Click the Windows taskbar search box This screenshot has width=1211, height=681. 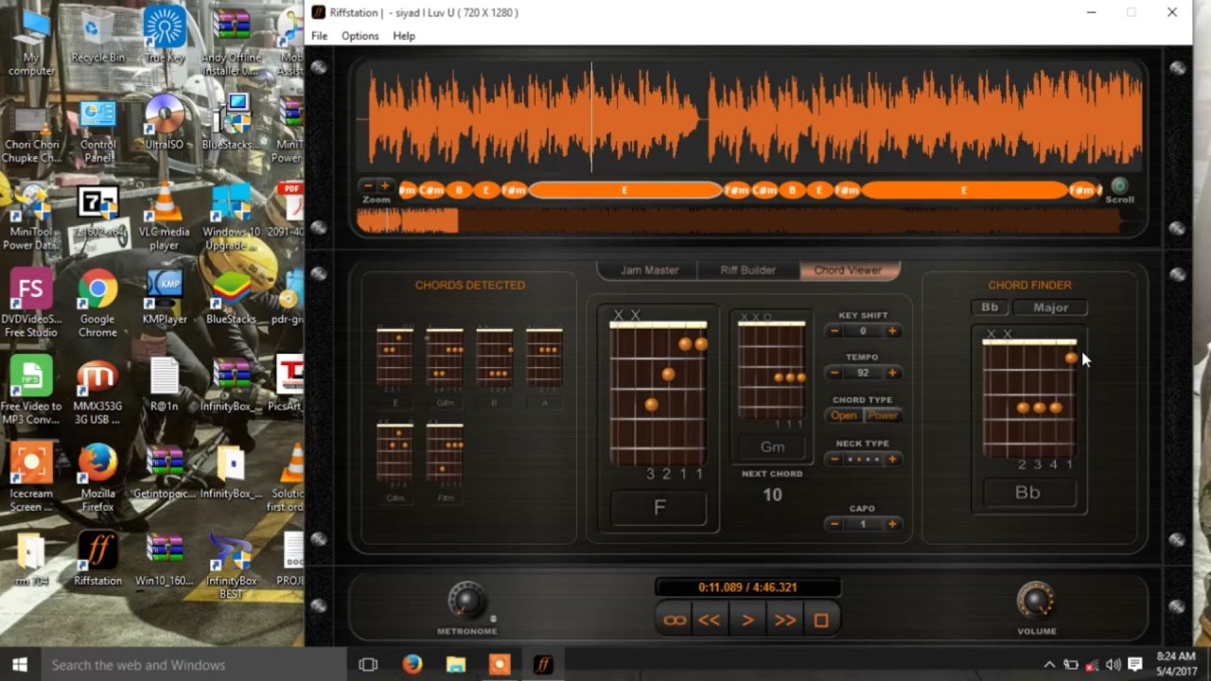193,665
